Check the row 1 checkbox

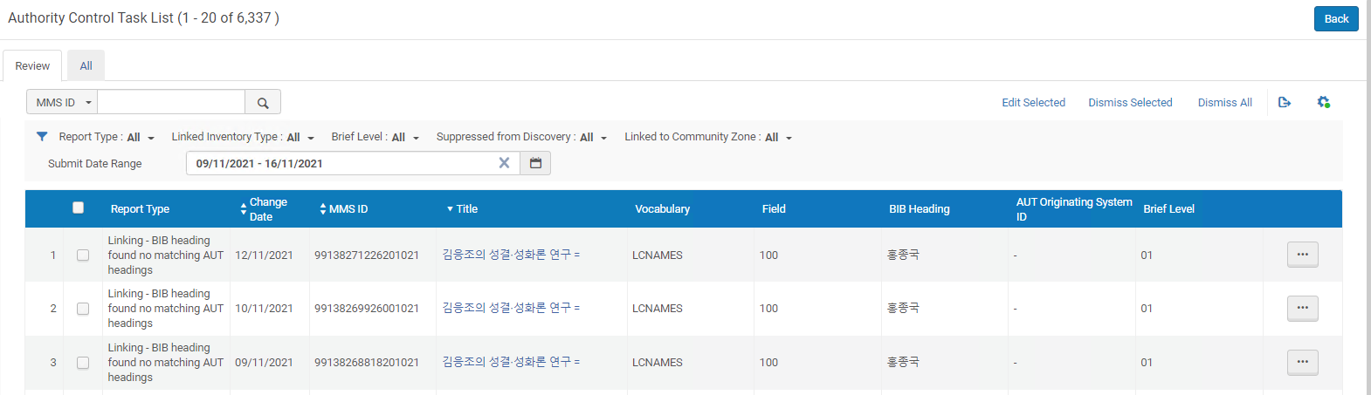tap(83, 255)
